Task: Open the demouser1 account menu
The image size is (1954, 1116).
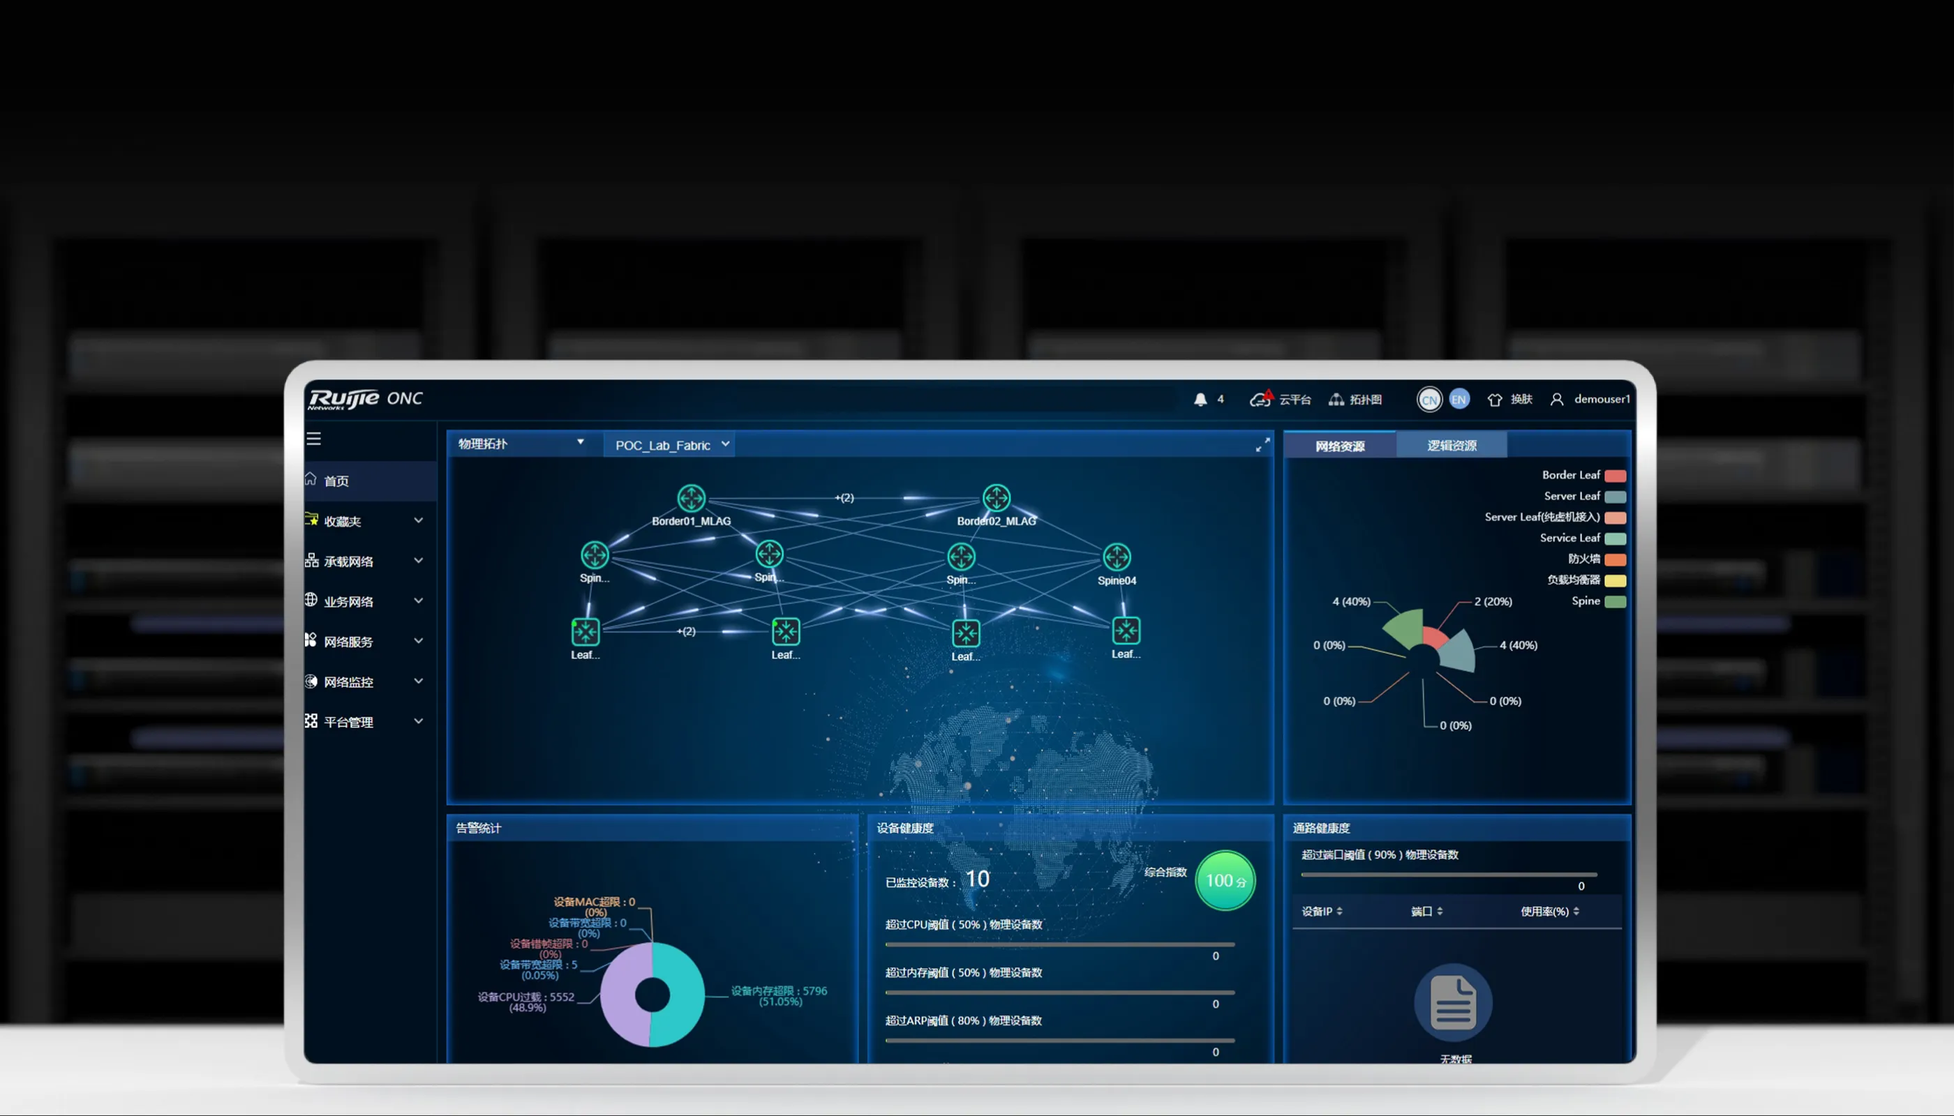Action: point(1590,400)
